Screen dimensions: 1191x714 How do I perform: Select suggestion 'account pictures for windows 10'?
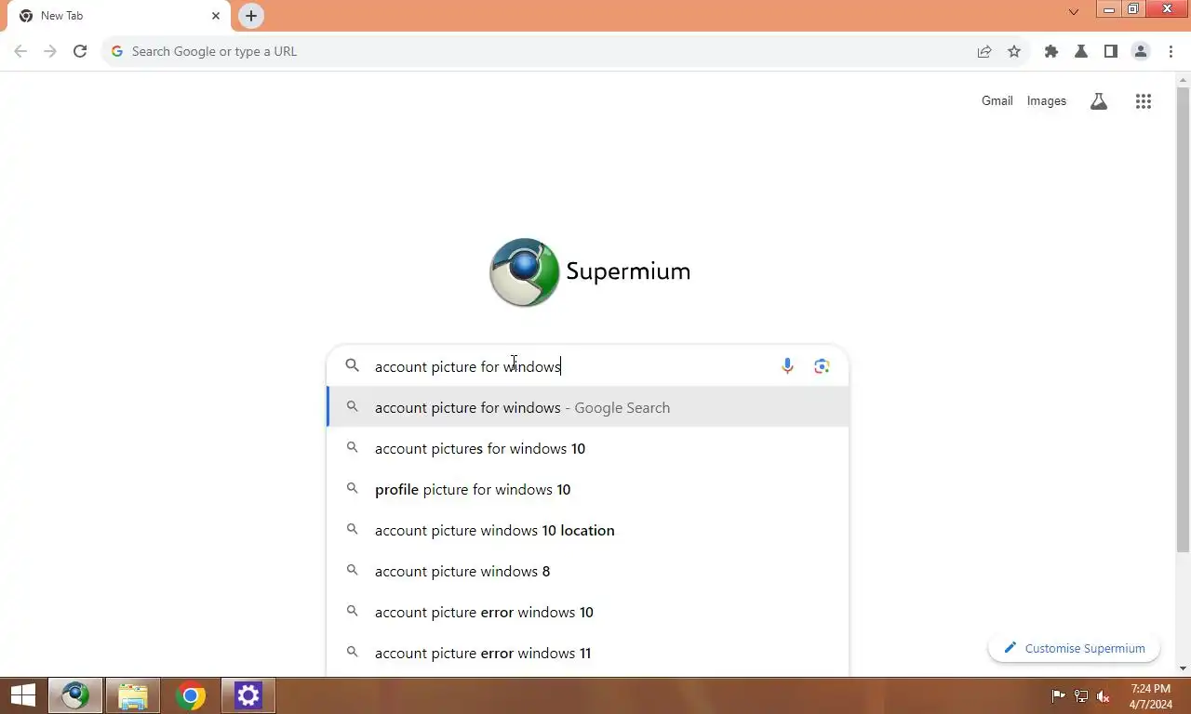tap(587, 448)
